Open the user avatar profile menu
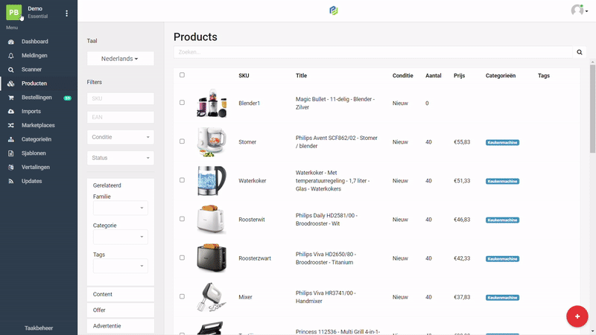Viewport: 596px width, 335px height. coord(579,10)
